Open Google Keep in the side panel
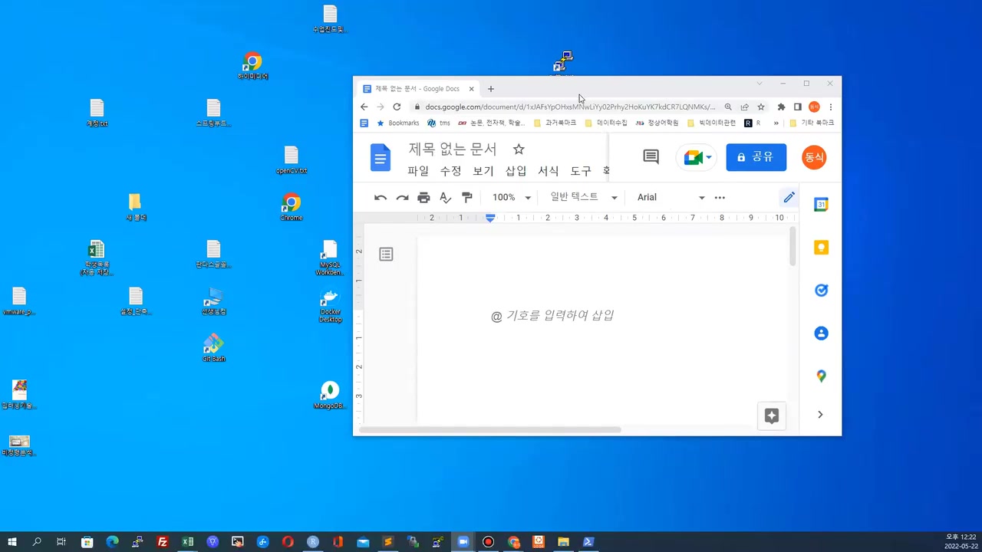Screen dimensions: 982x552 [x=821, y=248]
